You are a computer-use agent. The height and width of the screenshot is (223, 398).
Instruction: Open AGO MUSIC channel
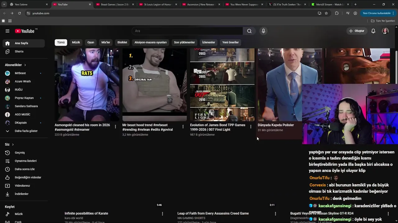(24, 115)
